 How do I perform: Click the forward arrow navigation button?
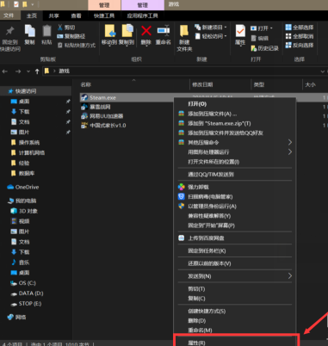pos(18,71)
